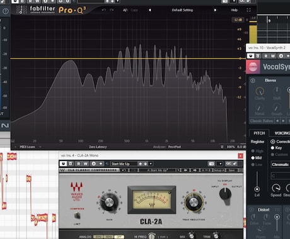Select previous preset arrow in CLA-2A header
290x239 pixels.
point(140,164)
